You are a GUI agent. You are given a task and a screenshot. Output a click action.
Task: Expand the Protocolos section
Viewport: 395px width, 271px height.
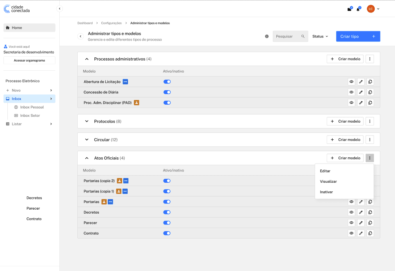coord(87,121)
